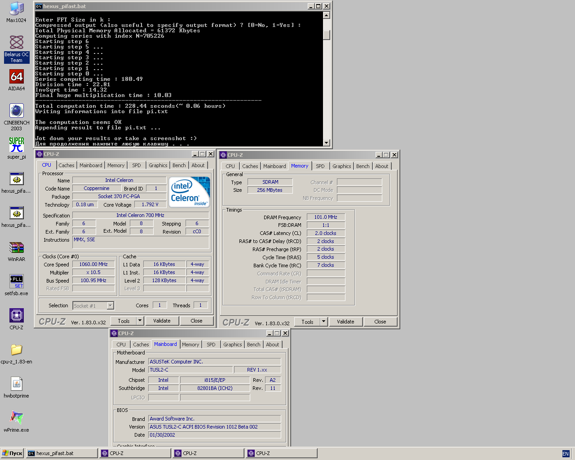Open the CPU-Z desktop shortcut
The width and height of the screenshot is (575, 460).
17,319
